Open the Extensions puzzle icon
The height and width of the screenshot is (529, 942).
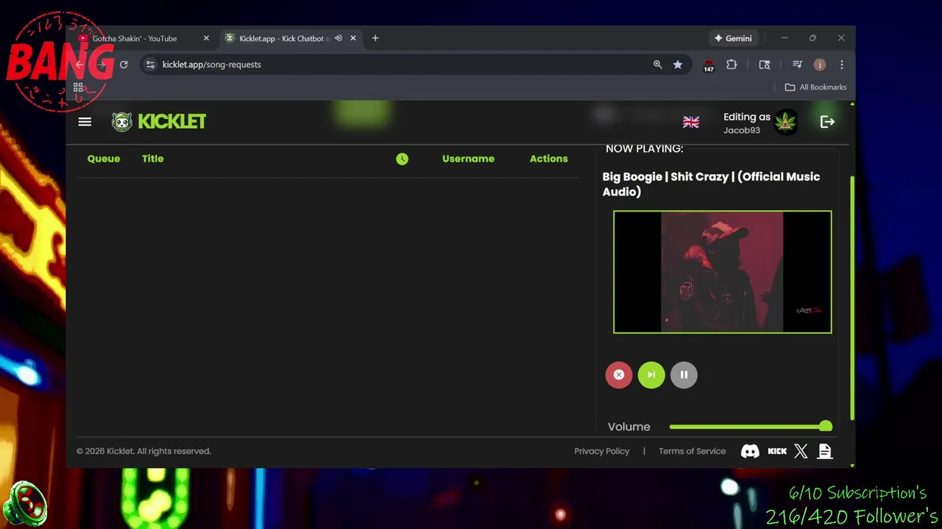(732, 65)
